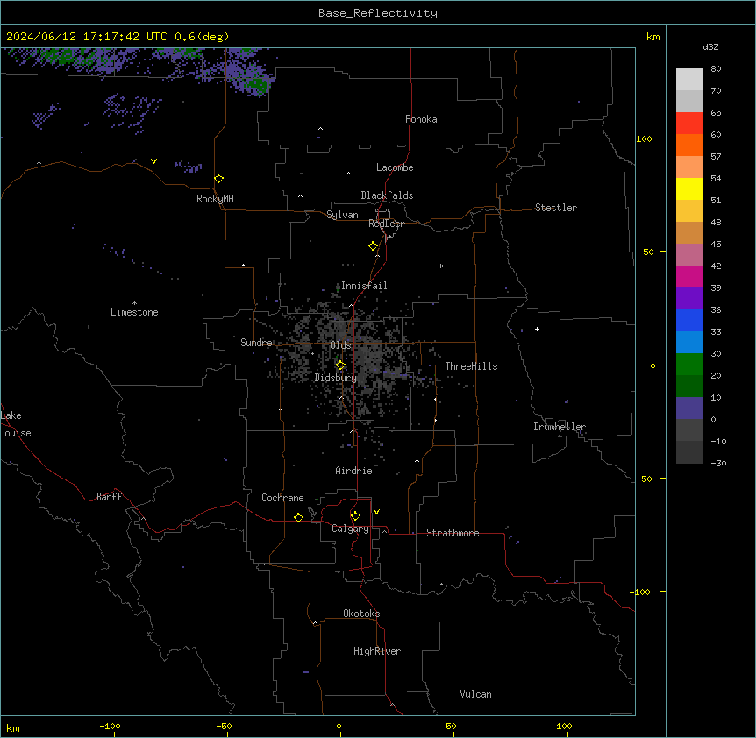Click the ThreeHills label

point(471,366)
